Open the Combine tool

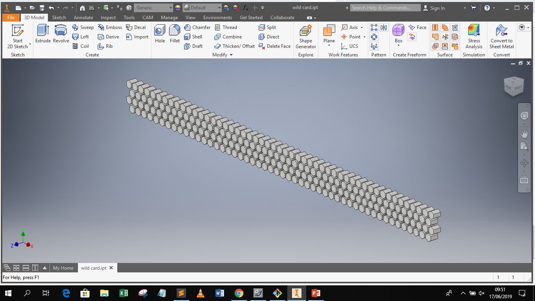[x=228, y=37]
